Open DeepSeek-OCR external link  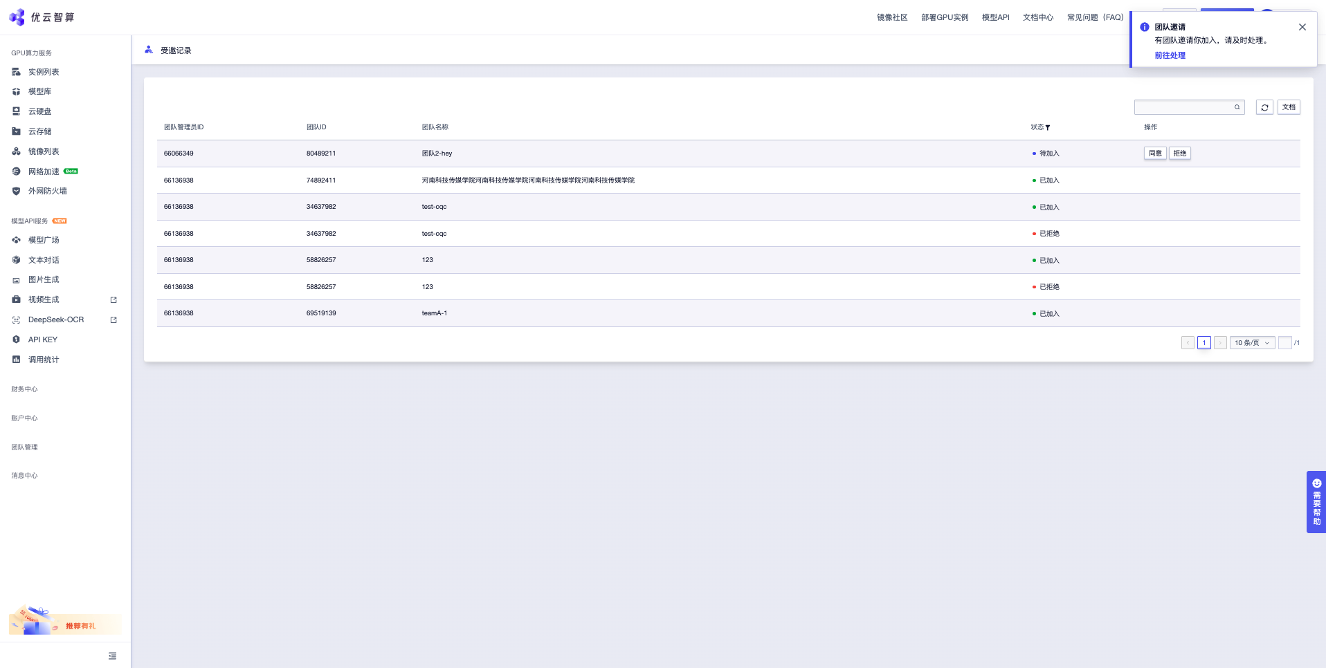tap(56, 319)
